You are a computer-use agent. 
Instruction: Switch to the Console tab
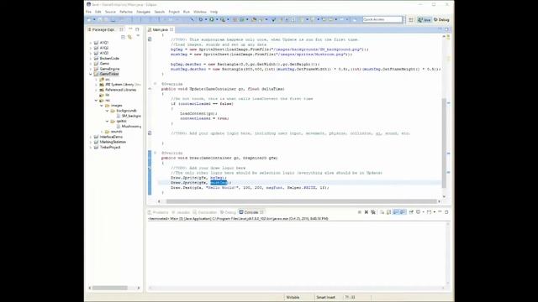(x=251, y=212)
